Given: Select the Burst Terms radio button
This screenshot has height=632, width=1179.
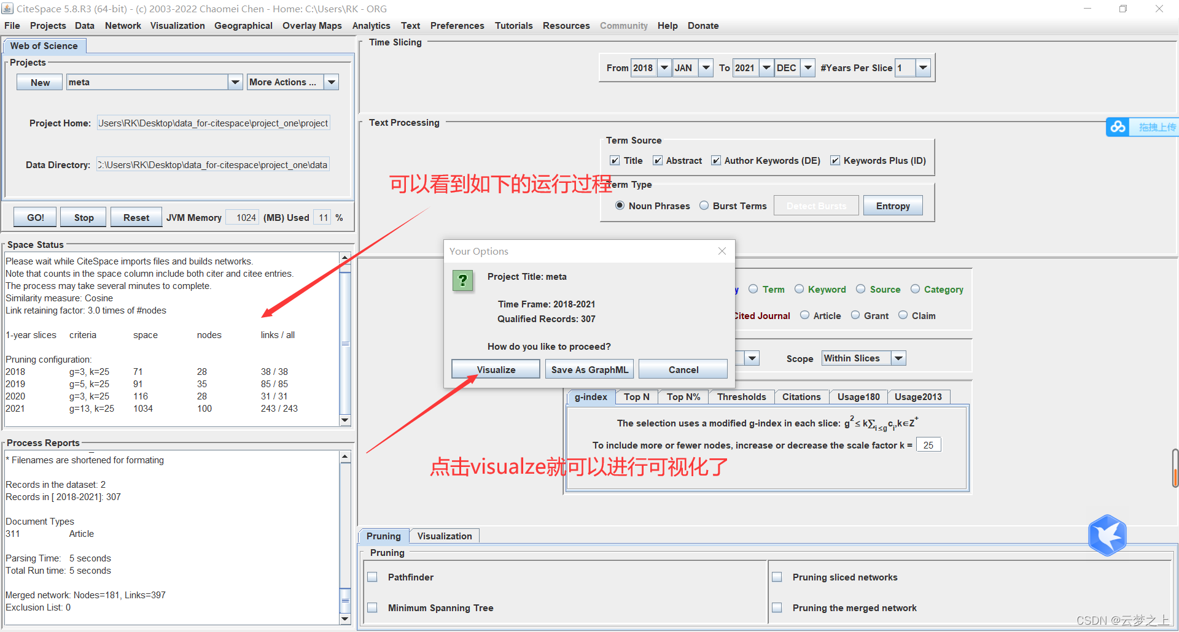Looking at the screenshot, I should (704, 206).
